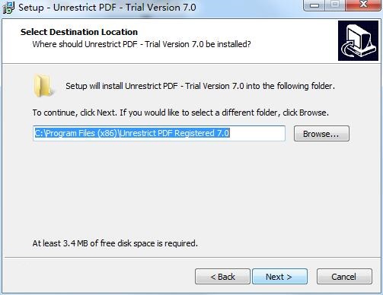Click the computer installer graphic in header
Viewport: 383px width, 295px height.
[358, 41]
